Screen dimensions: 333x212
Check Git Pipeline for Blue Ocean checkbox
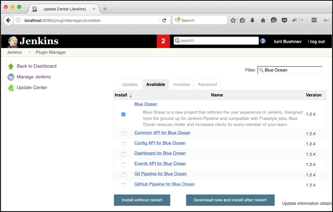tap(123, 175)
